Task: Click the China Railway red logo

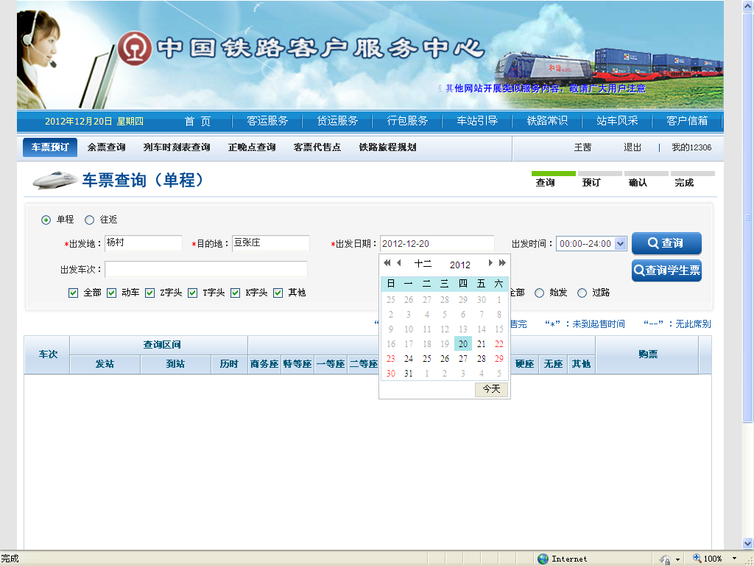Action: pos(135,49)
